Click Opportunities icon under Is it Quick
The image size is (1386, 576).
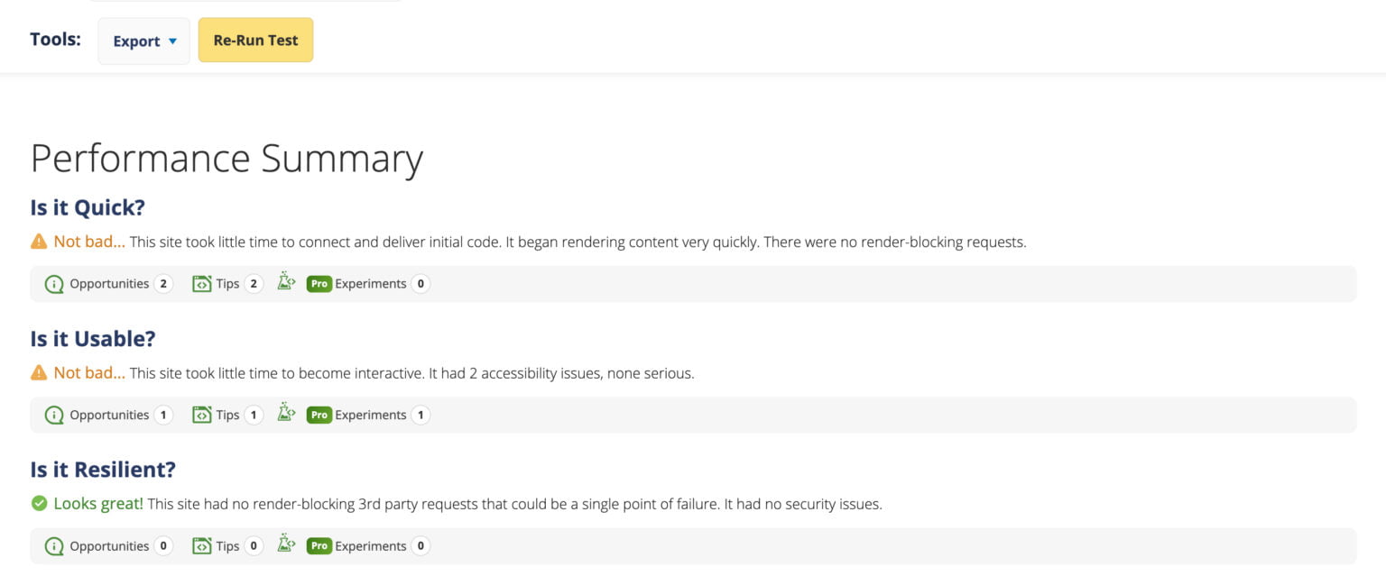54,284
